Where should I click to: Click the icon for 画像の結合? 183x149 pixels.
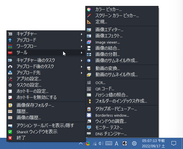(89, 48)
